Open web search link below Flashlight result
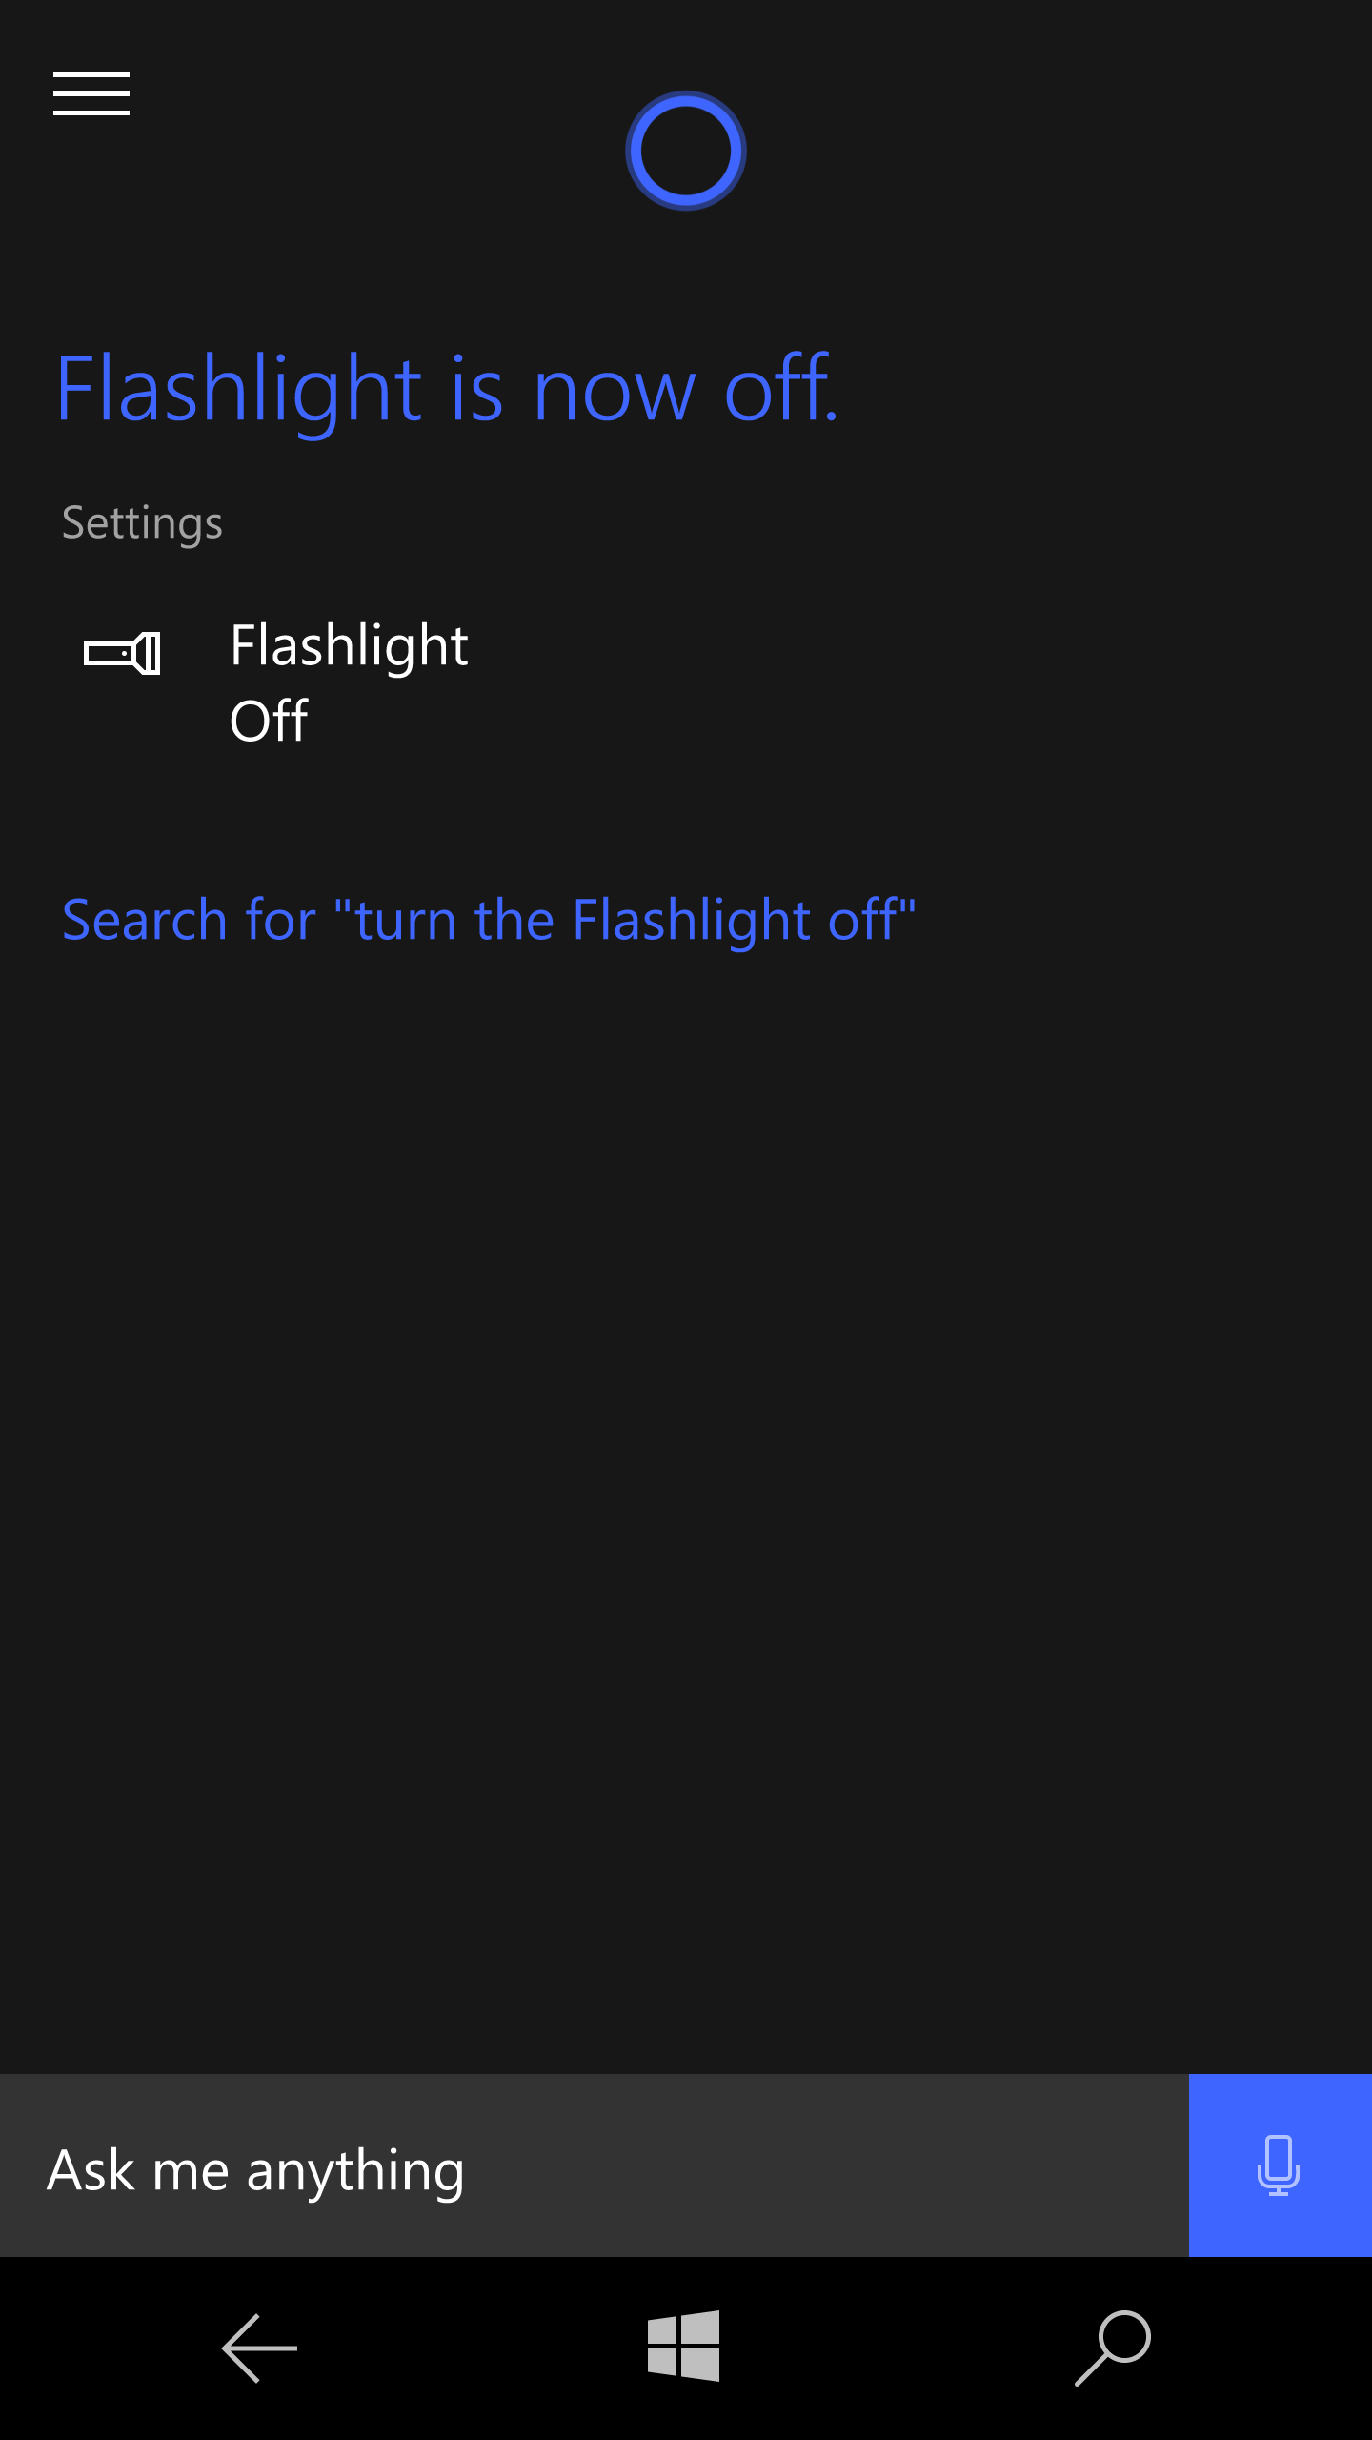Image resolution: width=1372 pixels, height=2440 pixels. coord(489,920)
